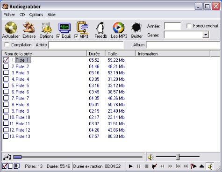This screenshot has height=172, width=222.
Task: Check the Piste 2 checkbox
Action: click(6, 66)
